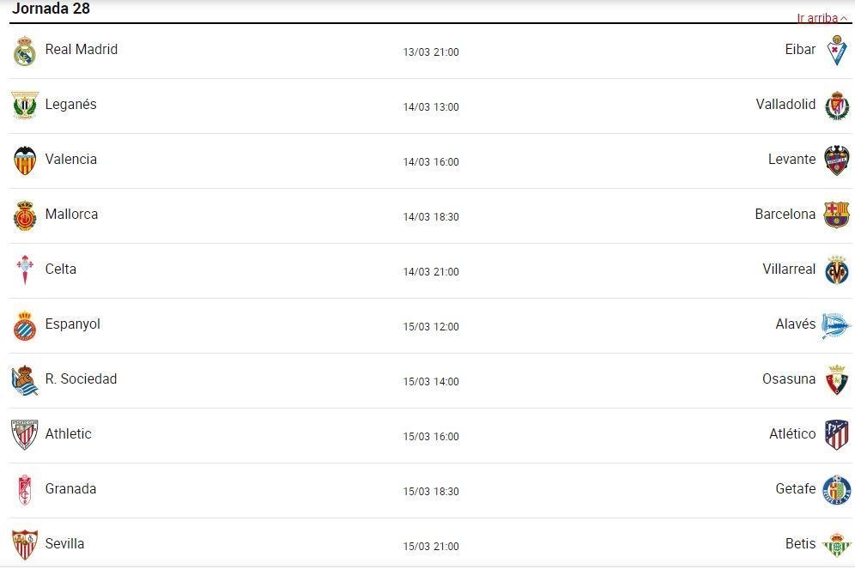Select the Atlético striped crest
The width and height of the screenshot is (855, 569).
coord(836,434)
